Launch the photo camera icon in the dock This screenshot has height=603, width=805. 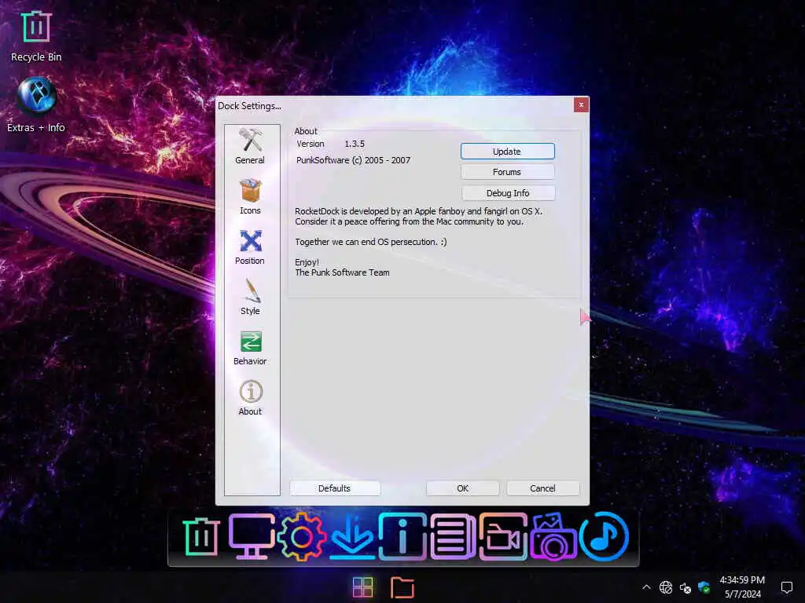coord(553,537)
